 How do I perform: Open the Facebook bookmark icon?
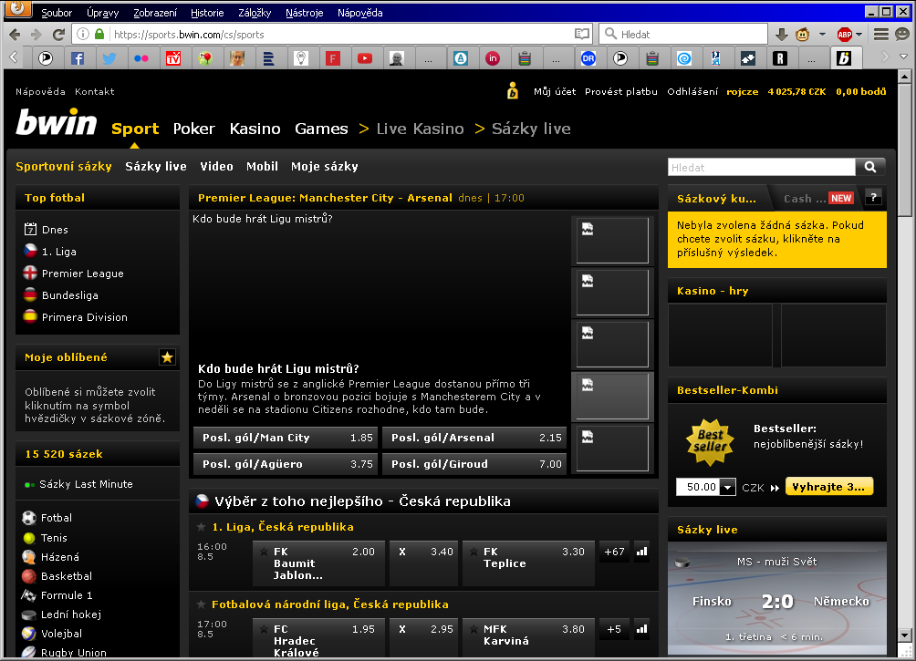pyautogui.click(x=78, y=57)
